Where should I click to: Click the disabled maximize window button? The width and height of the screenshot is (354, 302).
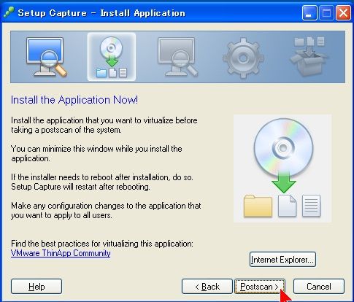coord(326,13)
